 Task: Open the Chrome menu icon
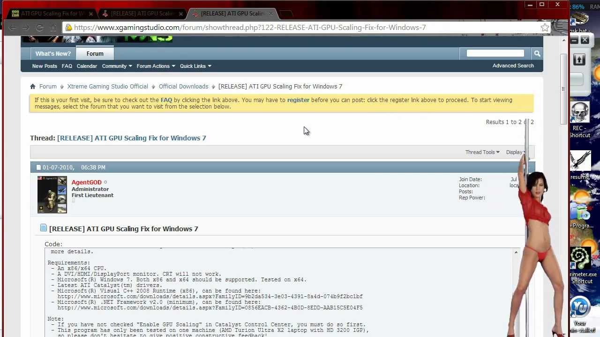(x=559, y=28)
